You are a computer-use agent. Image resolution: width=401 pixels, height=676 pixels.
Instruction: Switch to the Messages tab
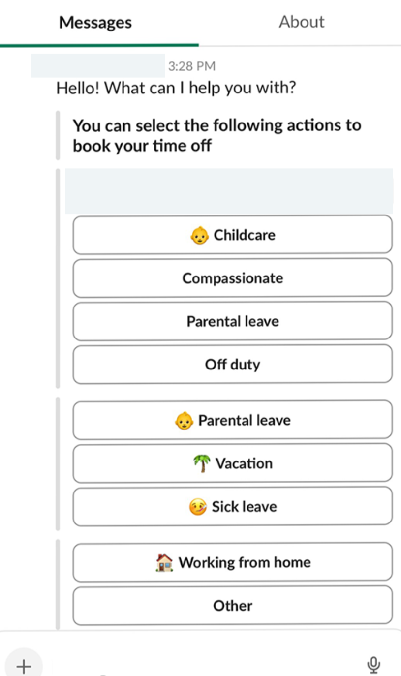(x=95, y=23)
